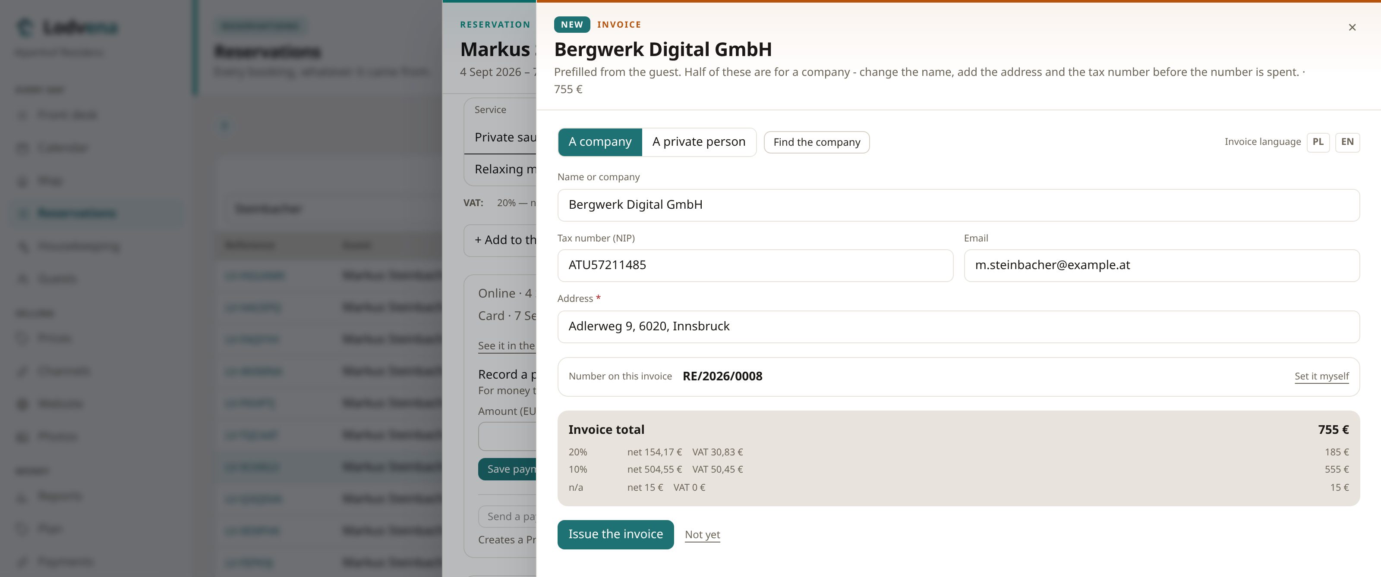Click the 'Bergwerk Digital GmbH' panel heading

click(662, 49)
